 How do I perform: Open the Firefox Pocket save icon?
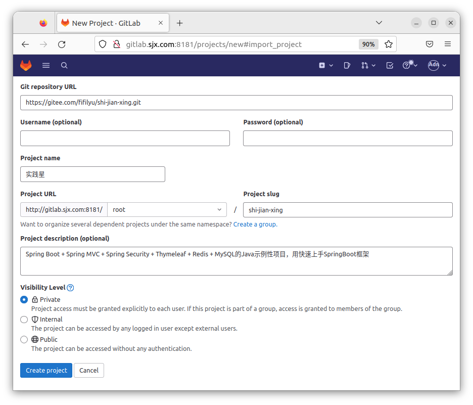[x=429, y=44]
